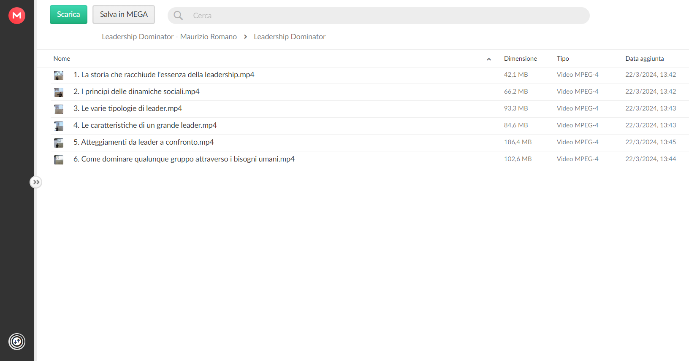
Task: Click thumbnail of 2. I principi file
Action: [x=59, y=92]
